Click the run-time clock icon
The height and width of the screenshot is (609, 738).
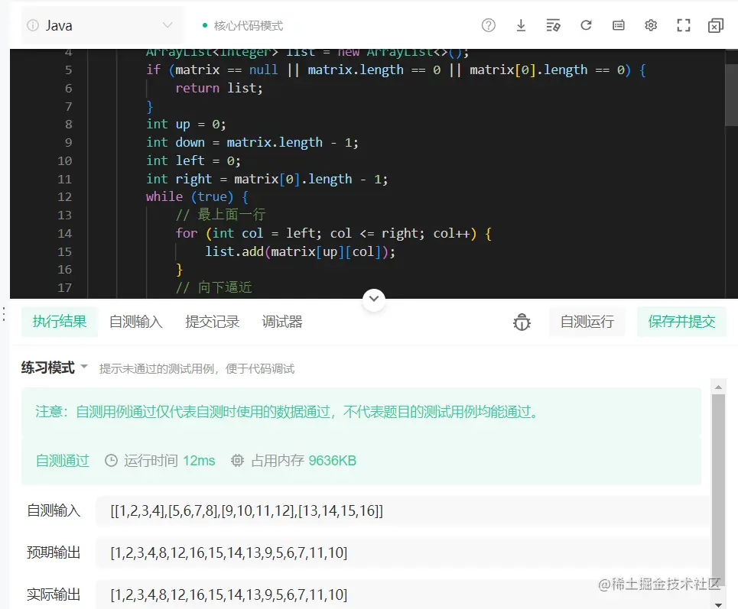point(111,461)
